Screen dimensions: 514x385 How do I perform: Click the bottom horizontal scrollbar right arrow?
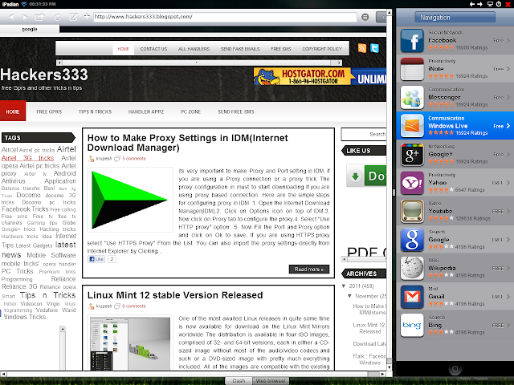point(382,374)
